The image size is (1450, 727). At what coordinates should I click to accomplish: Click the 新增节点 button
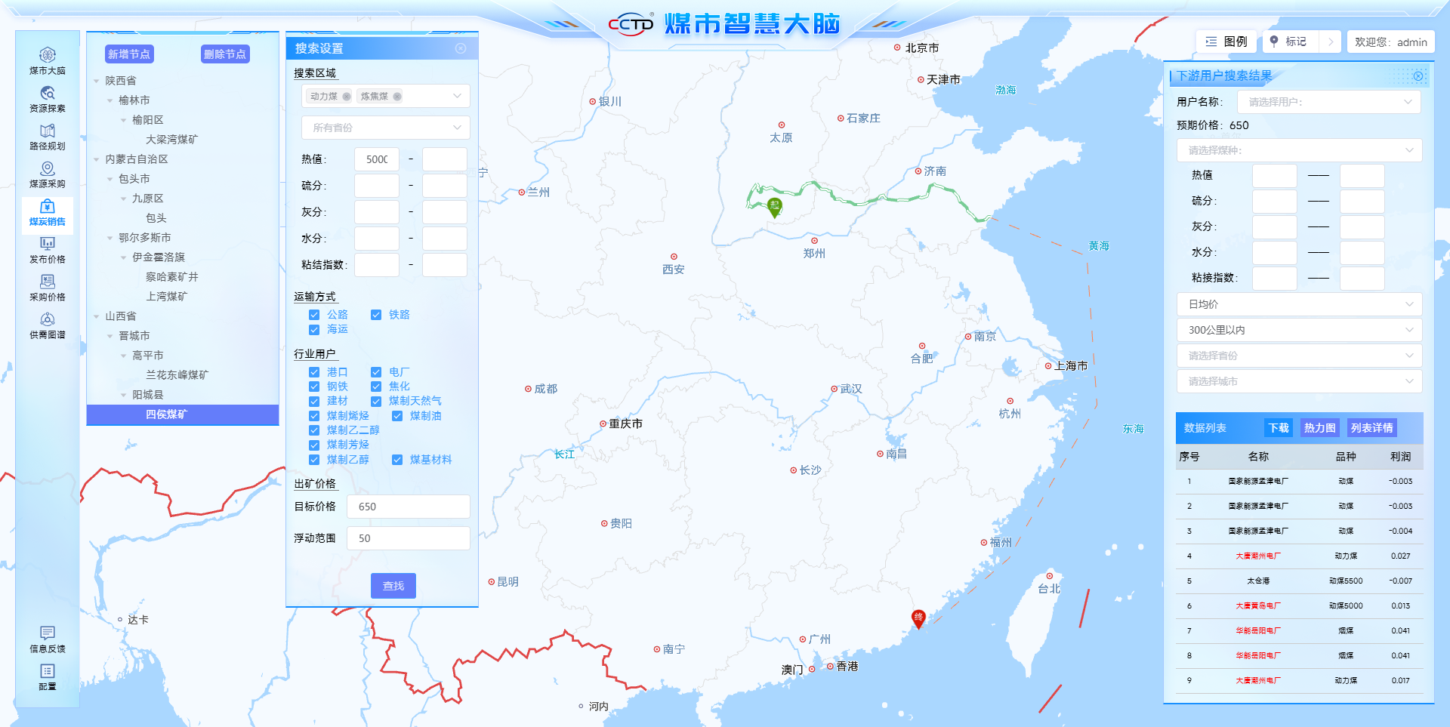click(129, 54)
